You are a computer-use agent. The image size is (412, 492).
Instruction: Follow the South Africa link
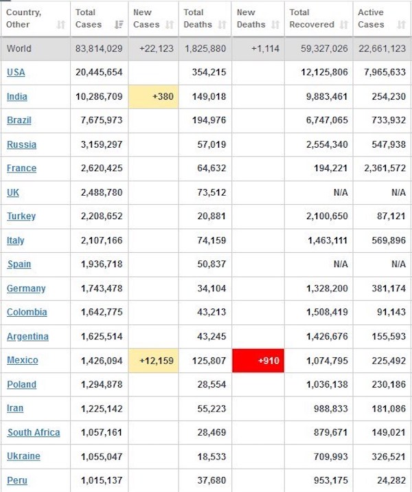click(x=34, y=432)
